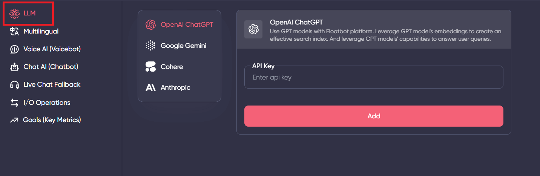
Task: Click the OpenAI icon in panel header
Action: [x=253, y=29]
